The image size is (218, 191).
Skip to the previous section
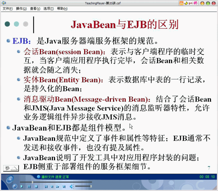tap(52, 186)
